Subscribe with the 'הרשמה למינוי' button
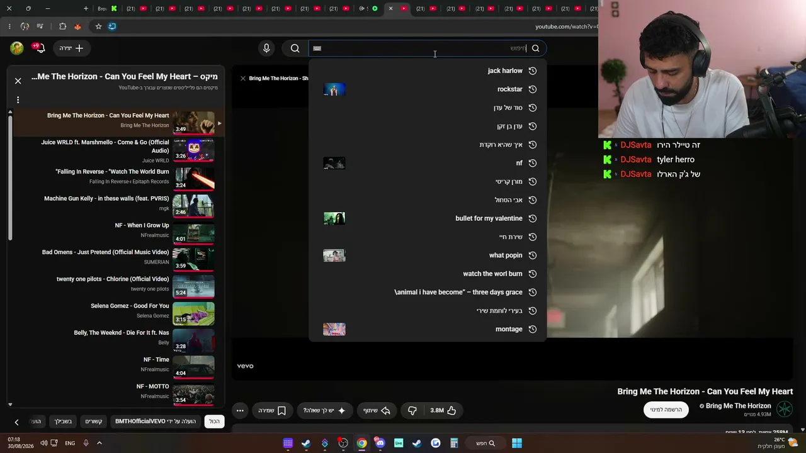The height and width of the screenshot is (453, 806). [x=666, y=410]
